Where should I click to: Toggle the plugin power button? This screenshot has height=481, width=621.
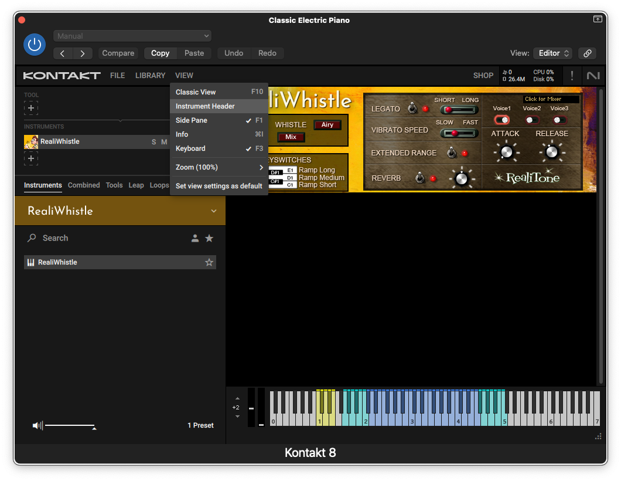tap(35, 45)
